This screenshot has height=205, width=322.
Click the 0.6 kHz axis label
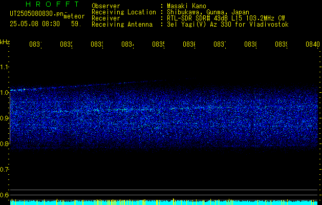(x=4, y=195)
